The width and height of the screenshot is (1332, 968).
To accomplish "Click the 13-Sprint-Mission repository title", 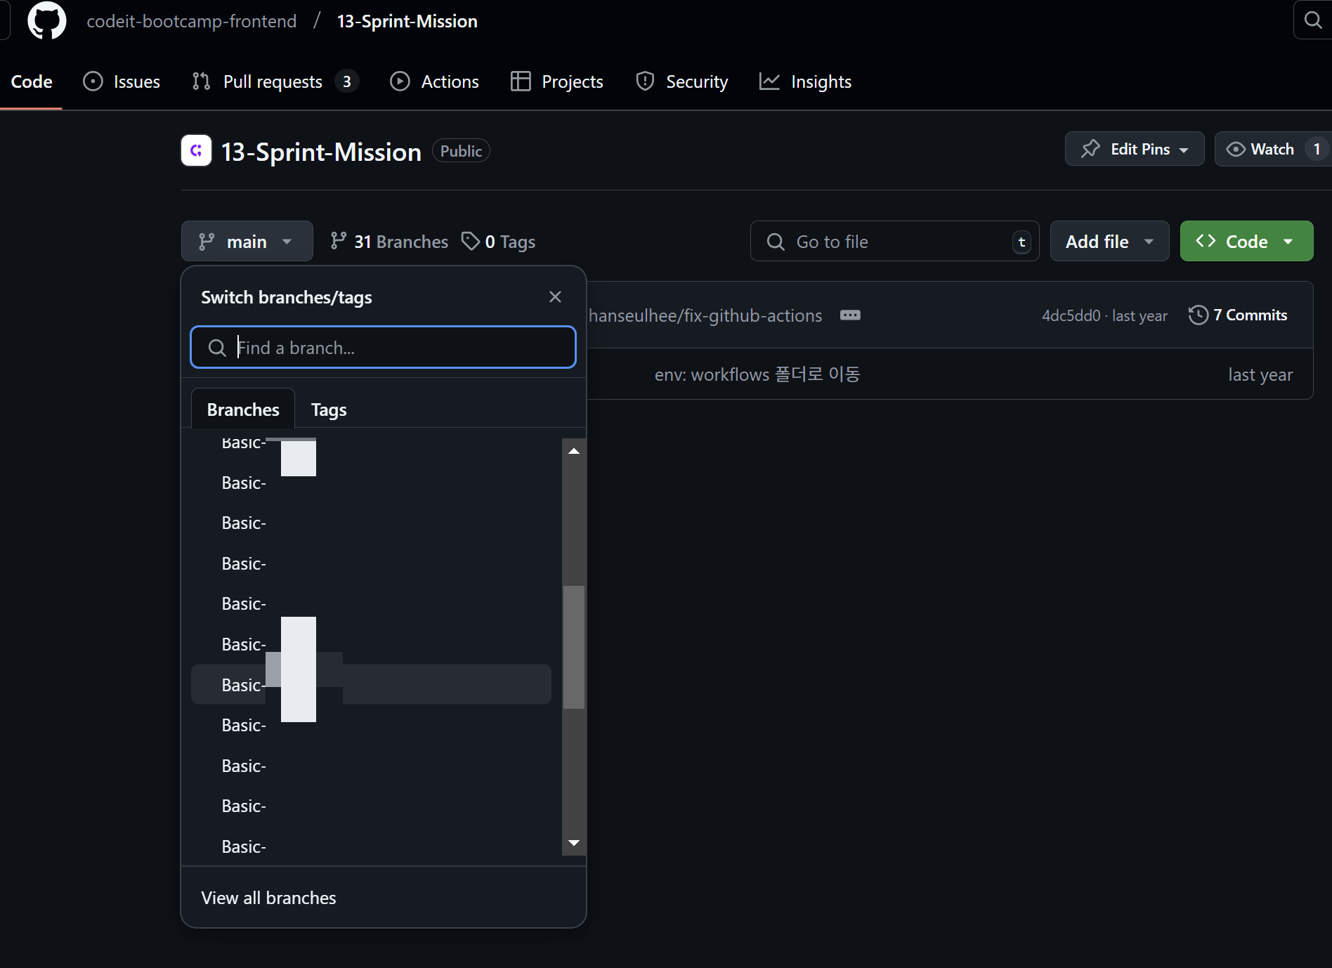I will pyautogui.click(x=321, y=152).
